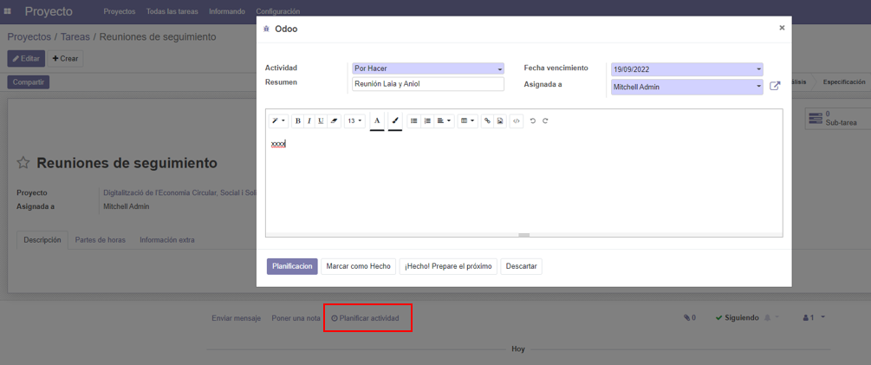Open the paragraph alignment dropdown
Screen dimensions: 871x365
(x=444, y=121)
